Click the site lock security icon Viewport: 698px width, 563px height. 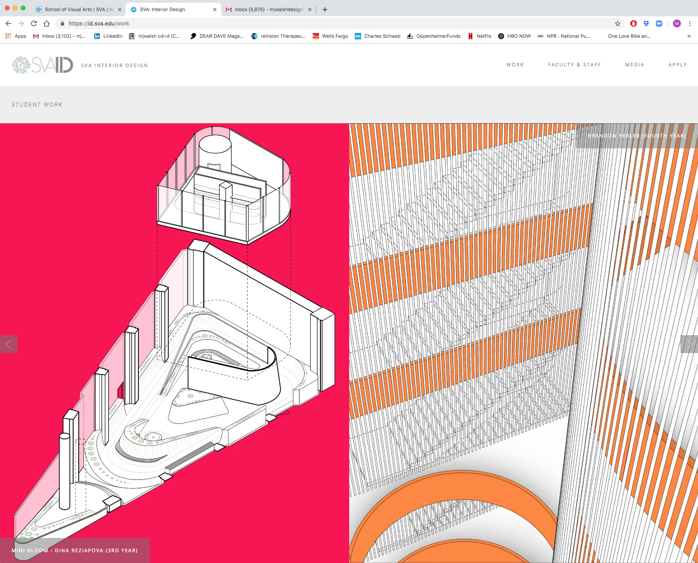tap(62, 23)
